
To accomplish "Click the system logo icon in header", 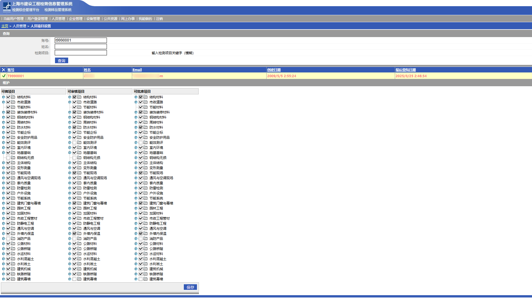I will (6, 7).
